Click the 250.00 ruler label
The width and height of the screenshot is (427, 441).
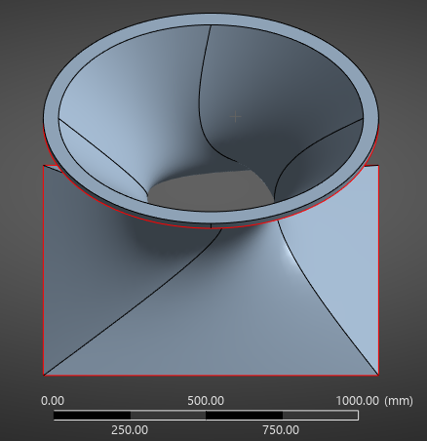point(130,430)
